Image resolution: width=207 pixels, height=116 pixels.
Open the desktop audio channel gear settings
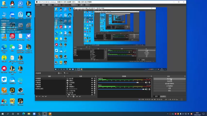[149, 82]
